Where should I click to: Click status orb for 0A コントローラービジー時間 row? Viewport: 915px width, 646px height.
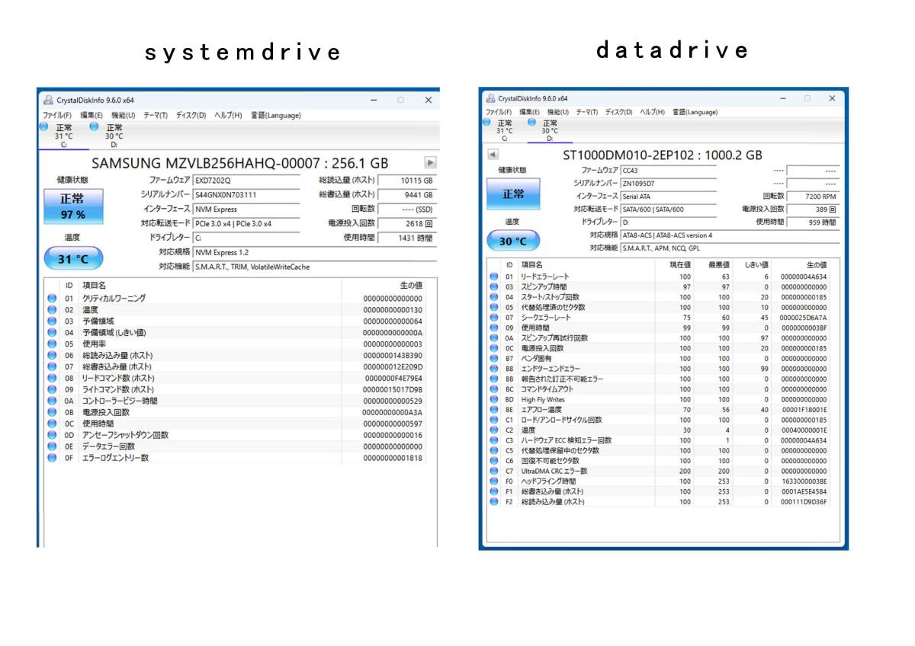[52, 401]
